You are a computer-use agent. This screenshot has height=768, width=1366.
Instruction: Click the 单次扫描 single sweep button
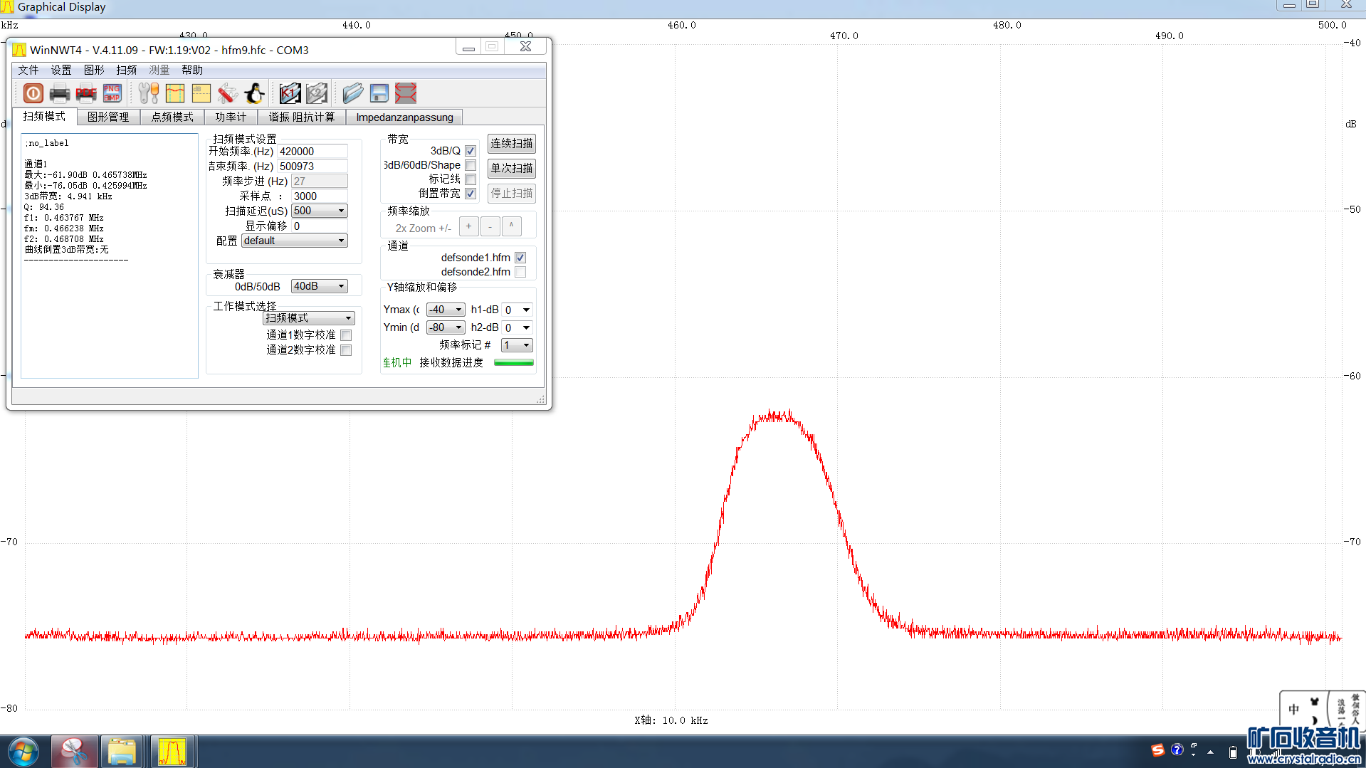click(512, 169)
